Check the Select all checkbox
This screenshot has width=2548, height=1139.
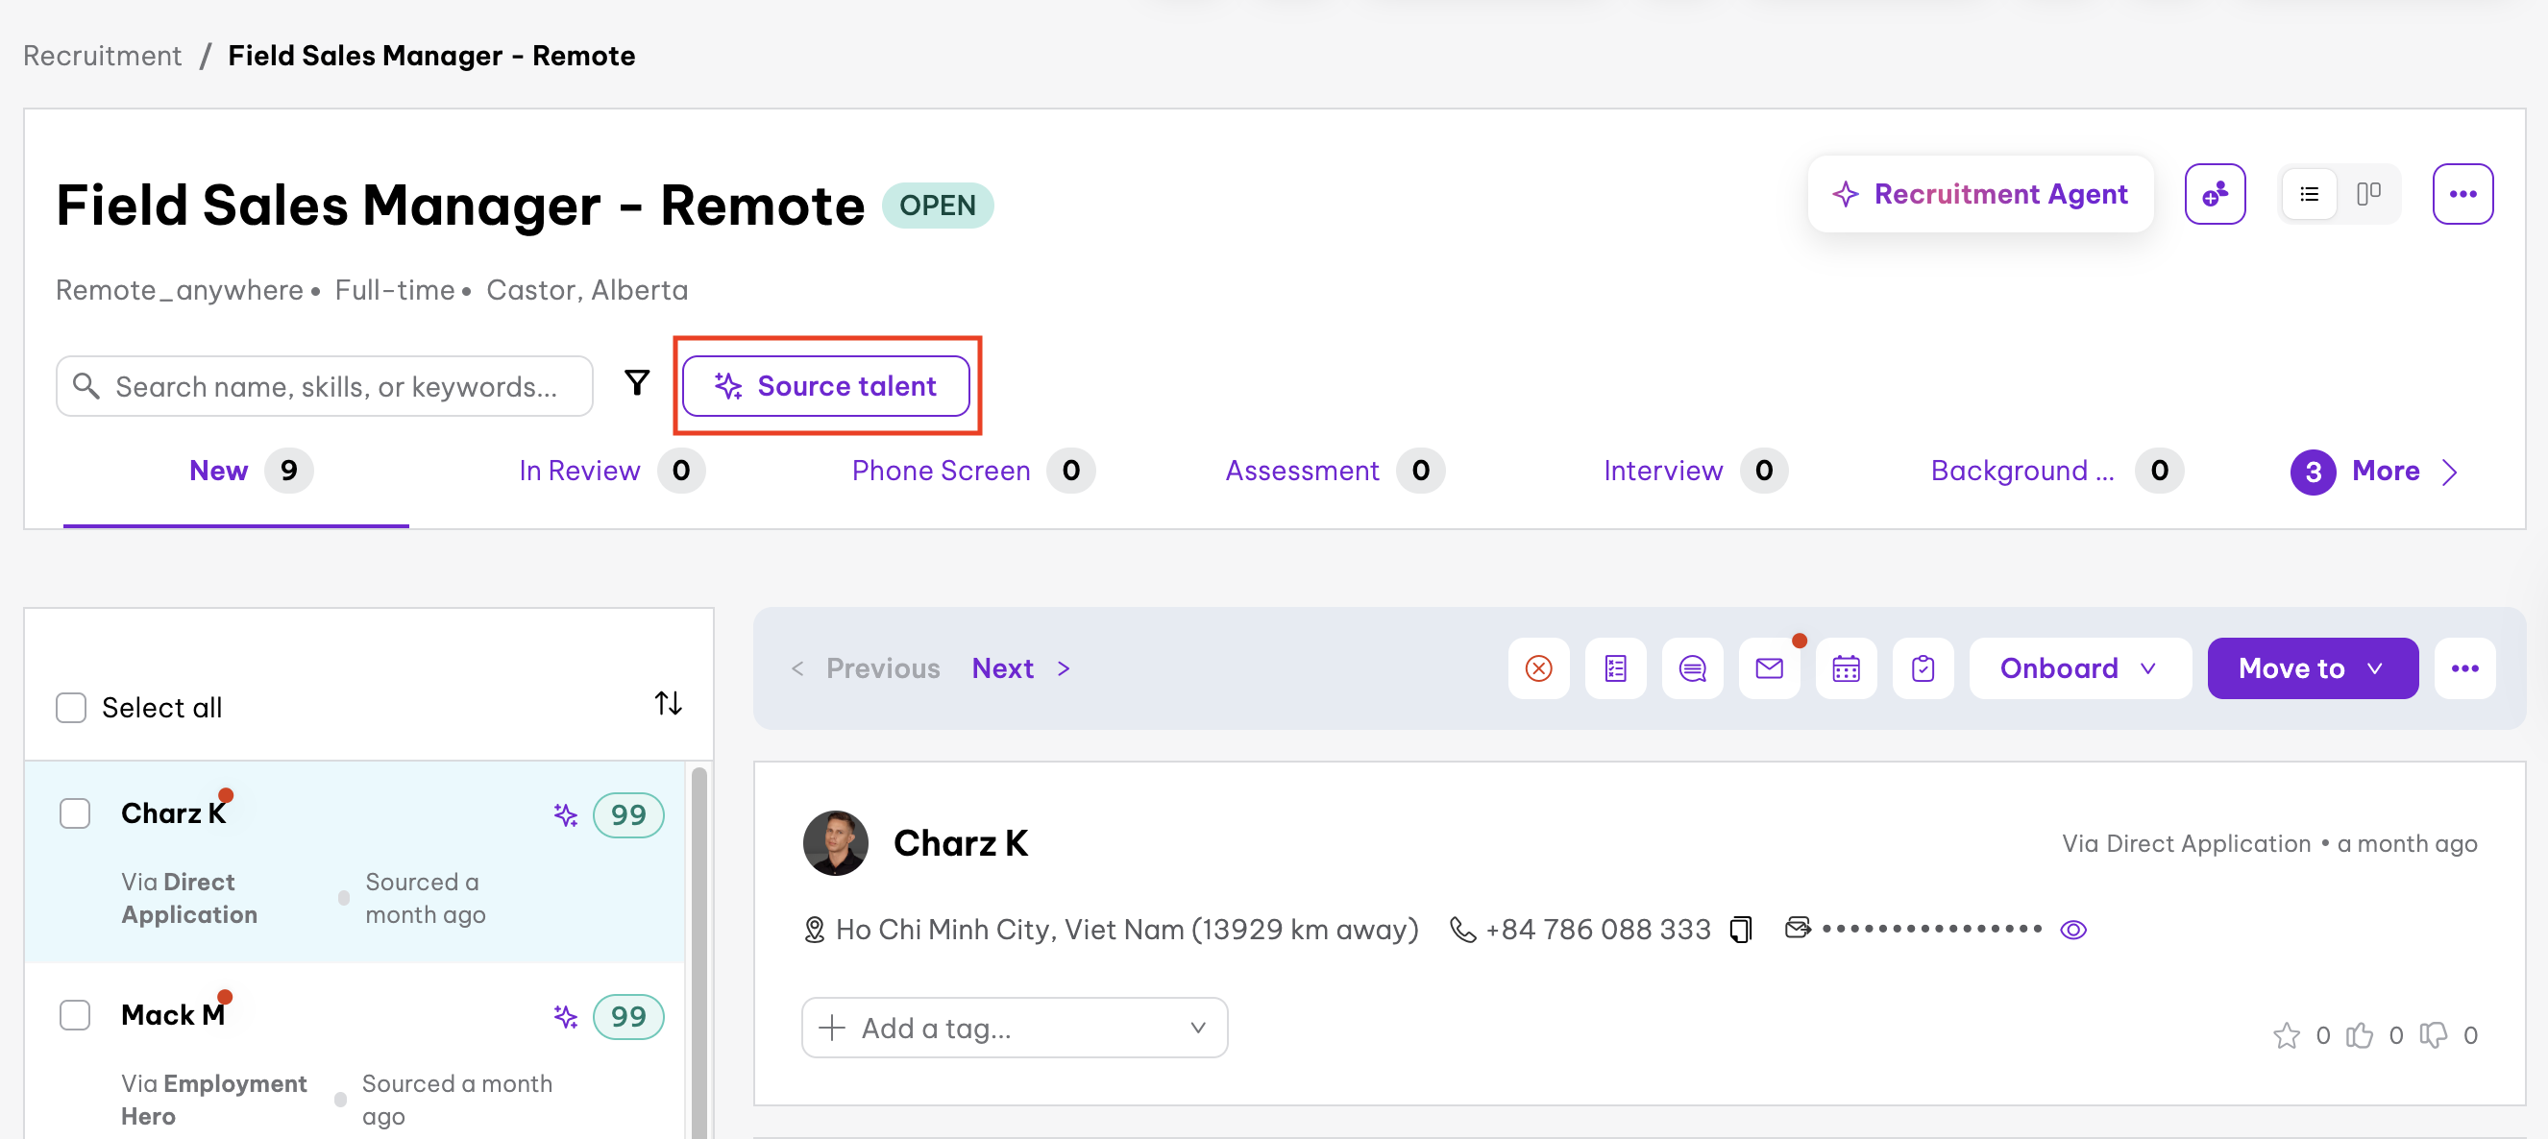pyautogui.click(x=71, y=708)
